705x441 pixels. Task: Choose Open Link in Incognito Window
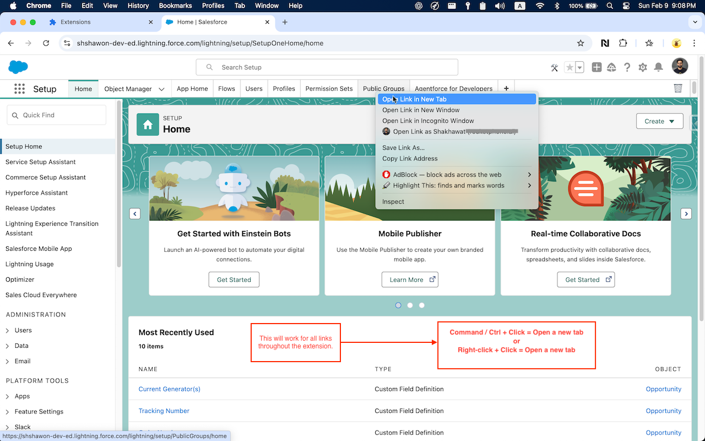tap(457, 121)
